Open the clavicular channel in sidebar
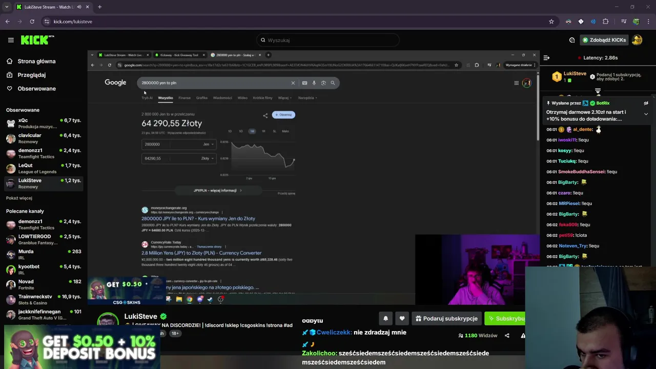Image resolution: width=656 pixels, height=369 pixels. point(44,138)
